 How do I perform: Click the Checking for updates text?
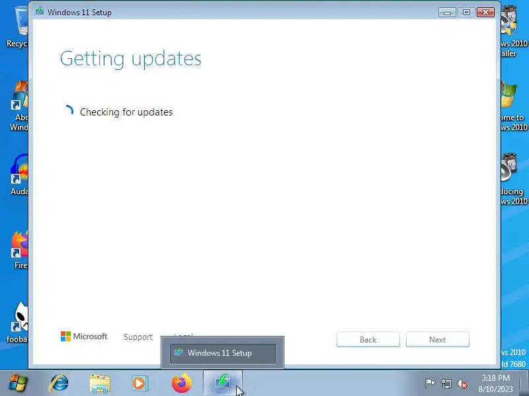pyautogui.click(x=126, y=112)
